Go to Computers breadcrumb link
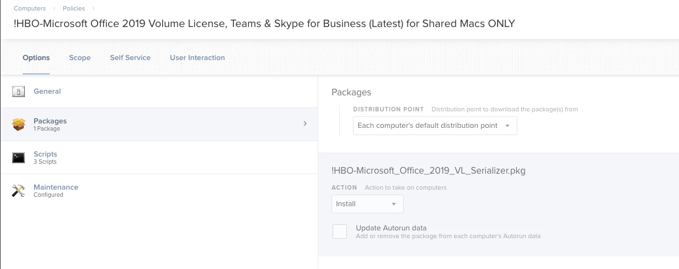Image resolution: width=679 pixels, height=269 pixels. pyautogui.click(x=30, y=8)
